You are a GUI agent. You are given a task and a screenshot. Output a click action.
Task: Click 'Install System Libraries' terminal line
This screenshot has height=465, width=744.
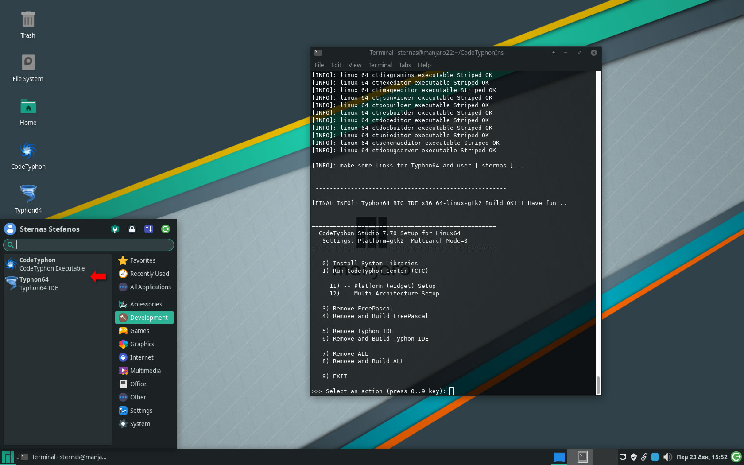coord(370,263)
